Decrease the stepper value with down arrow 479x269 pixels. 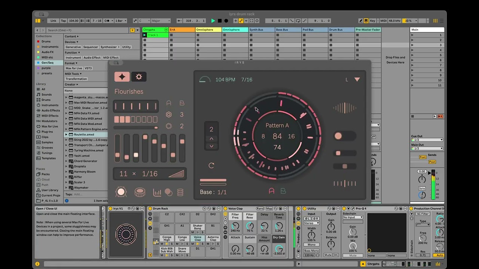tap(211, 146)
